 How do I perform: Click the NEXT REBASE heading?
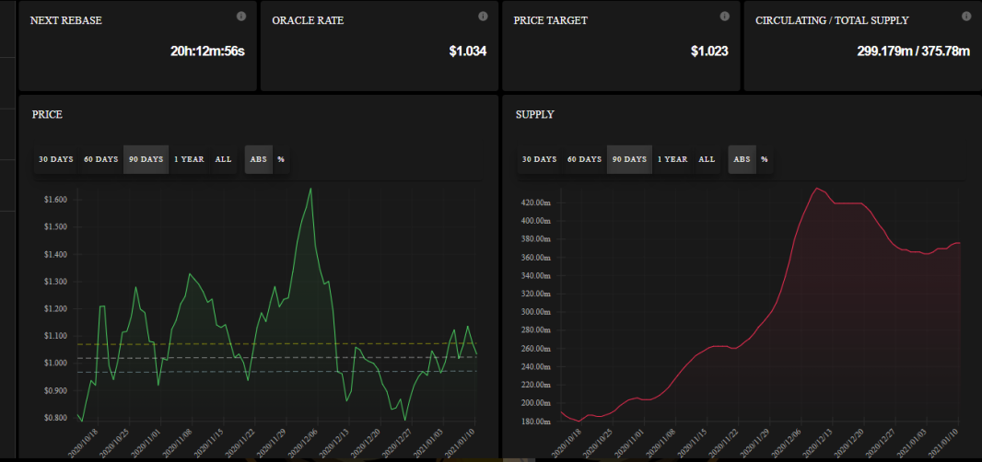pyautogui.click(x=65, y=20)
